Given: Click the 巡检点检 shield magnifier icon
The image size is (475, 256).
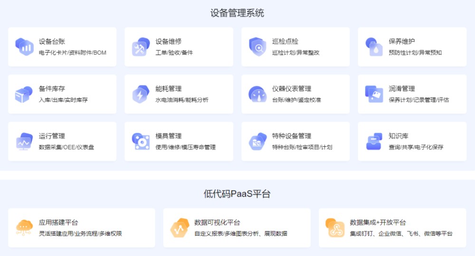Looking at the screenshot, I should (257, 47).
